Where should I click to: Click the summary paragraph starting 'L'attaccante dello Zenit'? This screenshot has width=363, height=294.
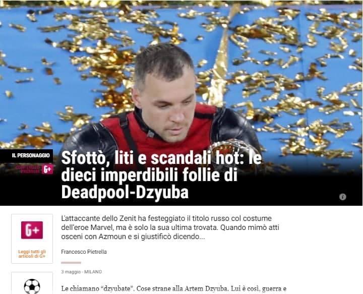170,227
